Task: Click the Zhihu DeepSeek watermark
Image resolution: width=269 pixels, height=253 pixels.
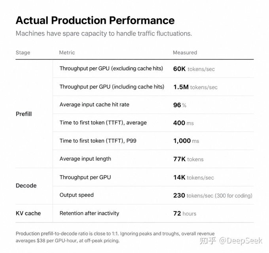Action: click(231, 241)
